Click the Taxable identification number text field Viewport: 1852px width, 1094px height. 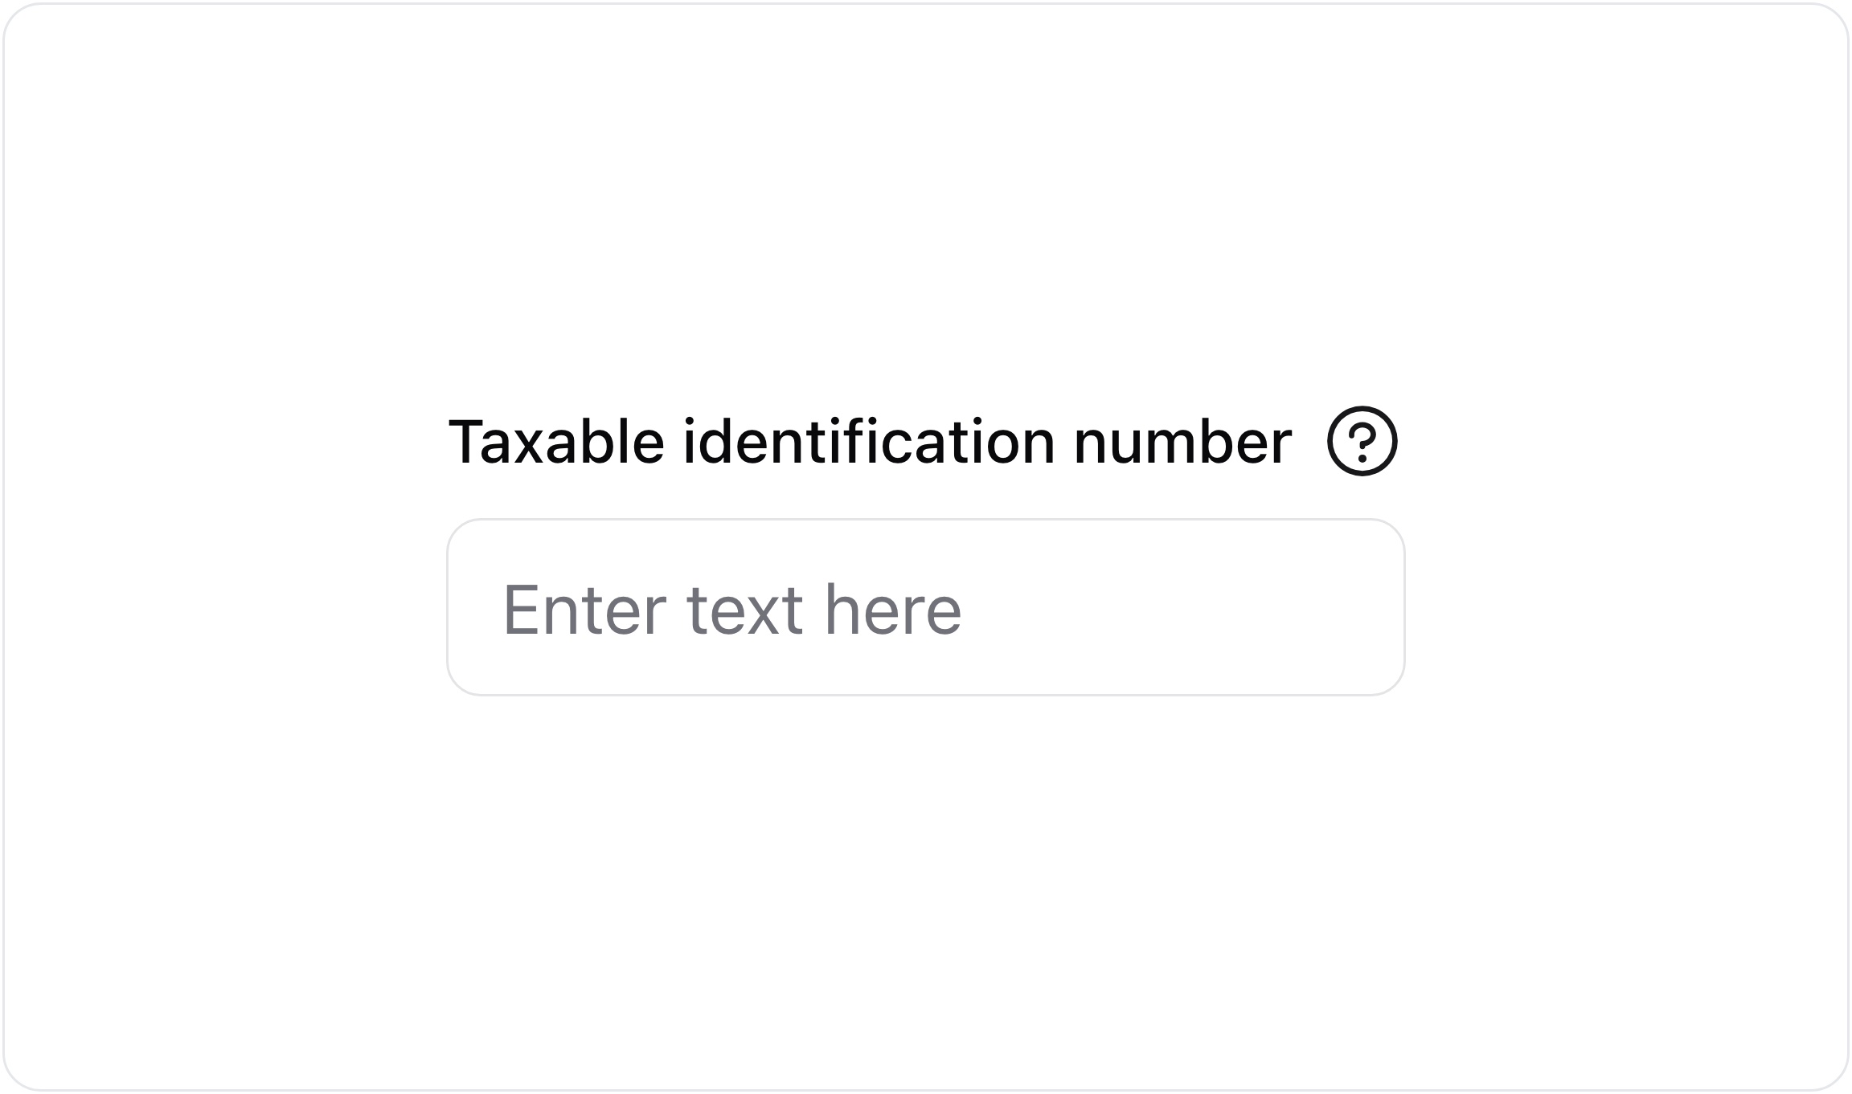(x=925, y=607)
